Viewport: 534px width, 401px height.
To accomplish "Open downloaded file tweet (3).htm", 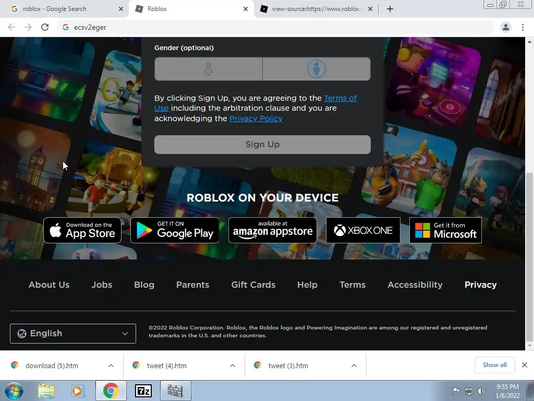I will (288, 365).
